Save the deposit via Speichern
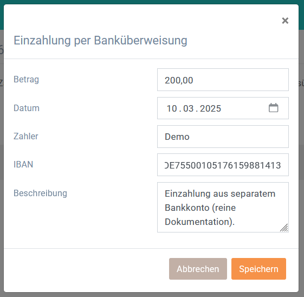This screenshot has height=297, width=304. tap(258, 269)
